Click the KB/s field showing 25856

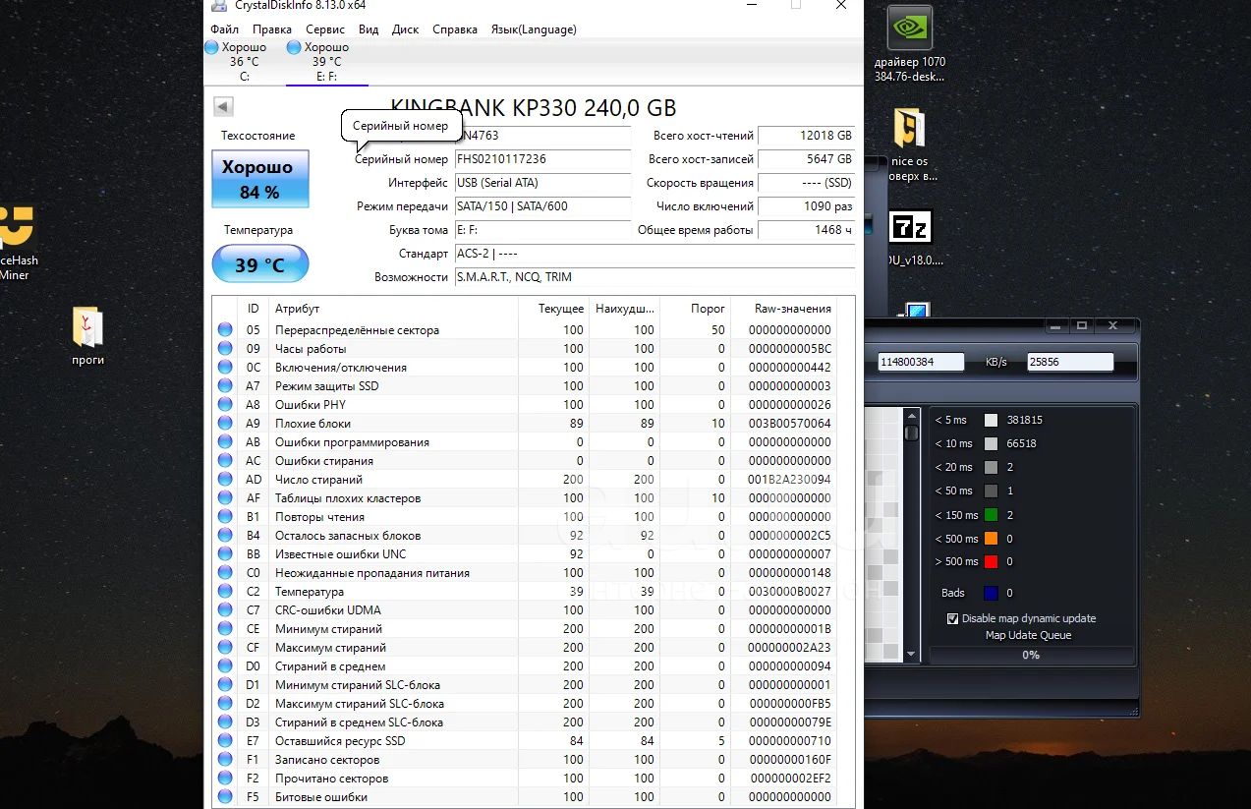point(1070,362)
